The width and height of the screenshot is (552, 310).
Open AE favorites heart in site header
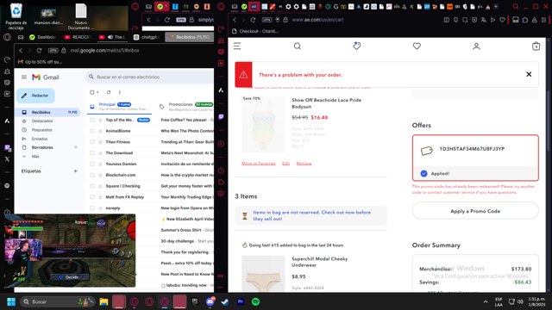click(417, 46)
